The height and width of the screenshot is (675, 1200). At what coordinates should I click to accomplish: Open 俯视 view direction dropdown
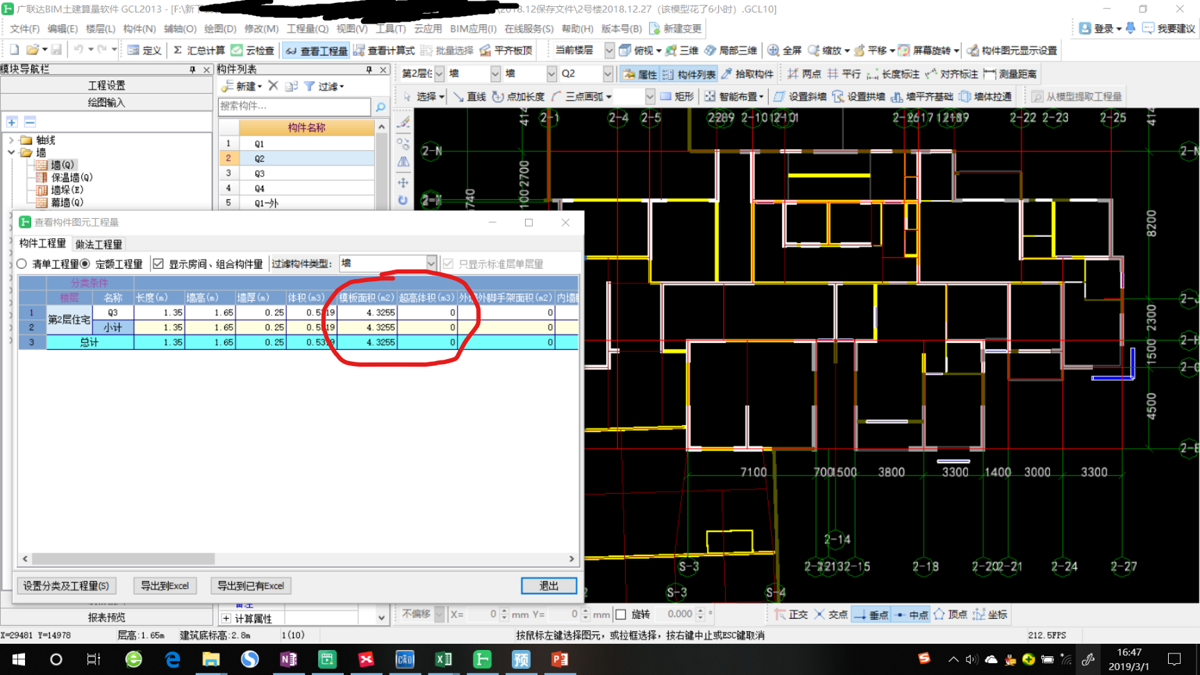pyautogui.click(x=640, y=50)
